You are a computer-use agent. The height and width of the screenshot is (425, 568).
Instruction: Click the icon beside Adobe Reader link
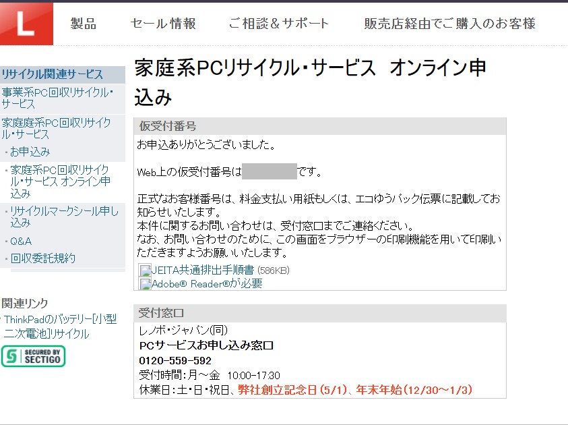pyautogui.click(x=145, y=283)
